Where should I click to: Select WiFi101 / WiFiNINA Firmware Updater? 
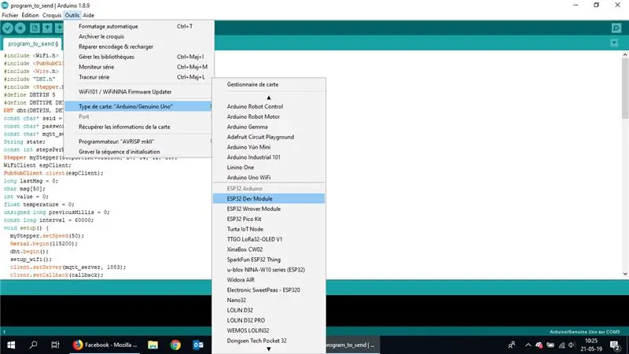click(x=138, y=91)
